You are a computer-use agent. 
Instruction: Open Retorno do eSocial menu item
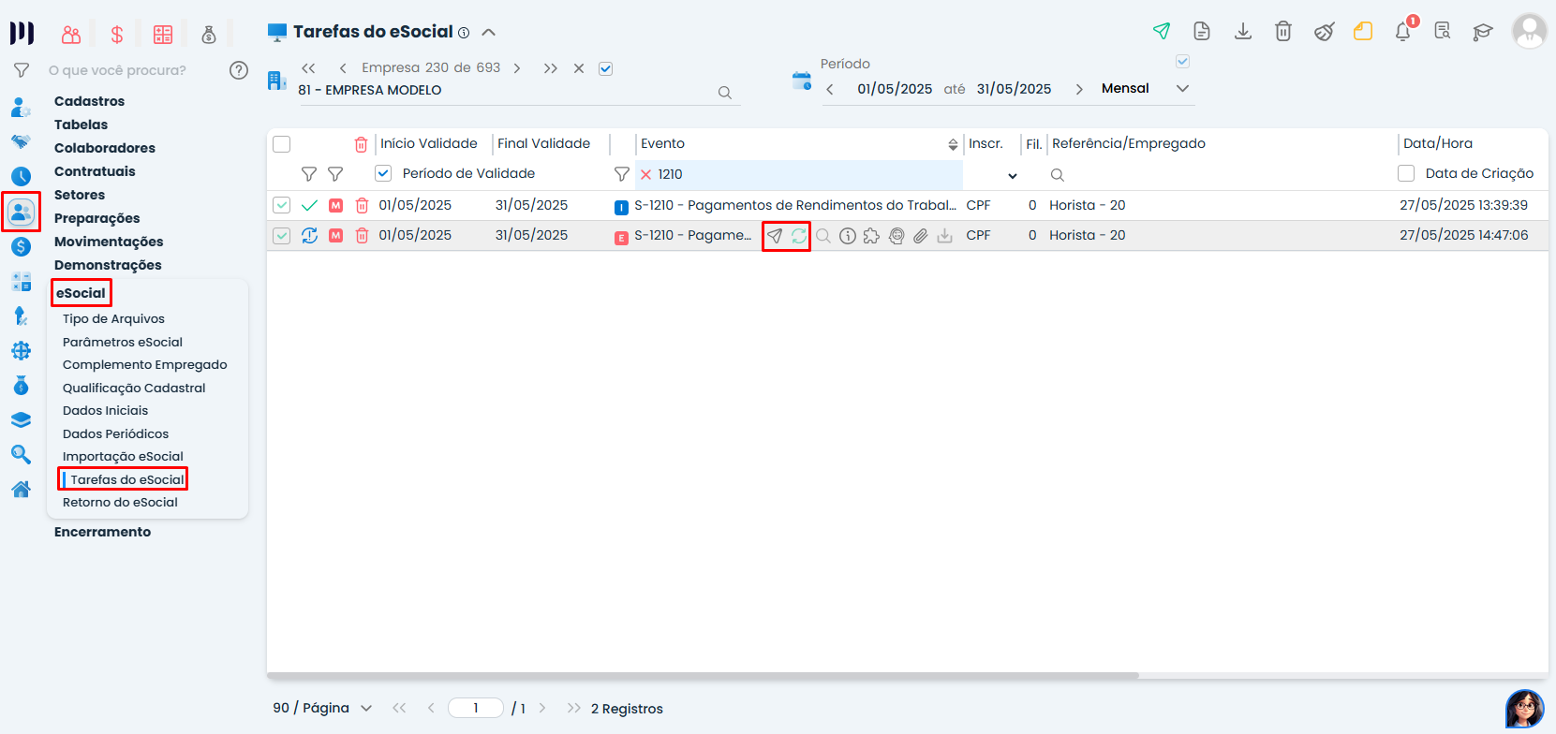120,503
